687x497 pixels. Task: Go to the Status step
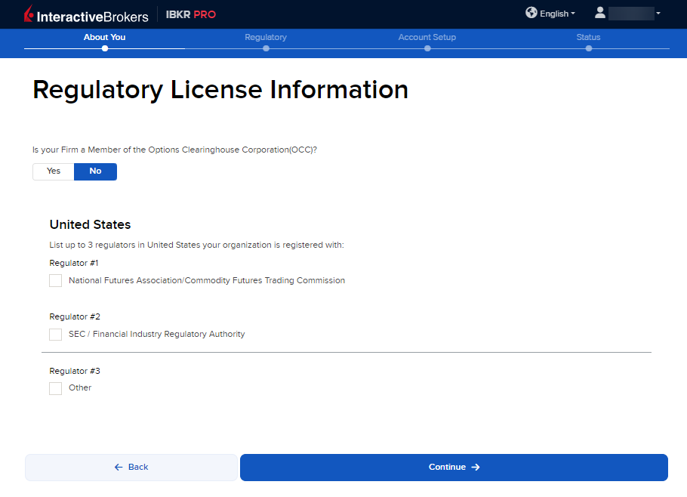588,37
